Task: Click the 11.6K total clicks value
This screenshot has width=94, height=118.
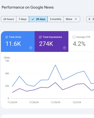Action: click(13, 44)
